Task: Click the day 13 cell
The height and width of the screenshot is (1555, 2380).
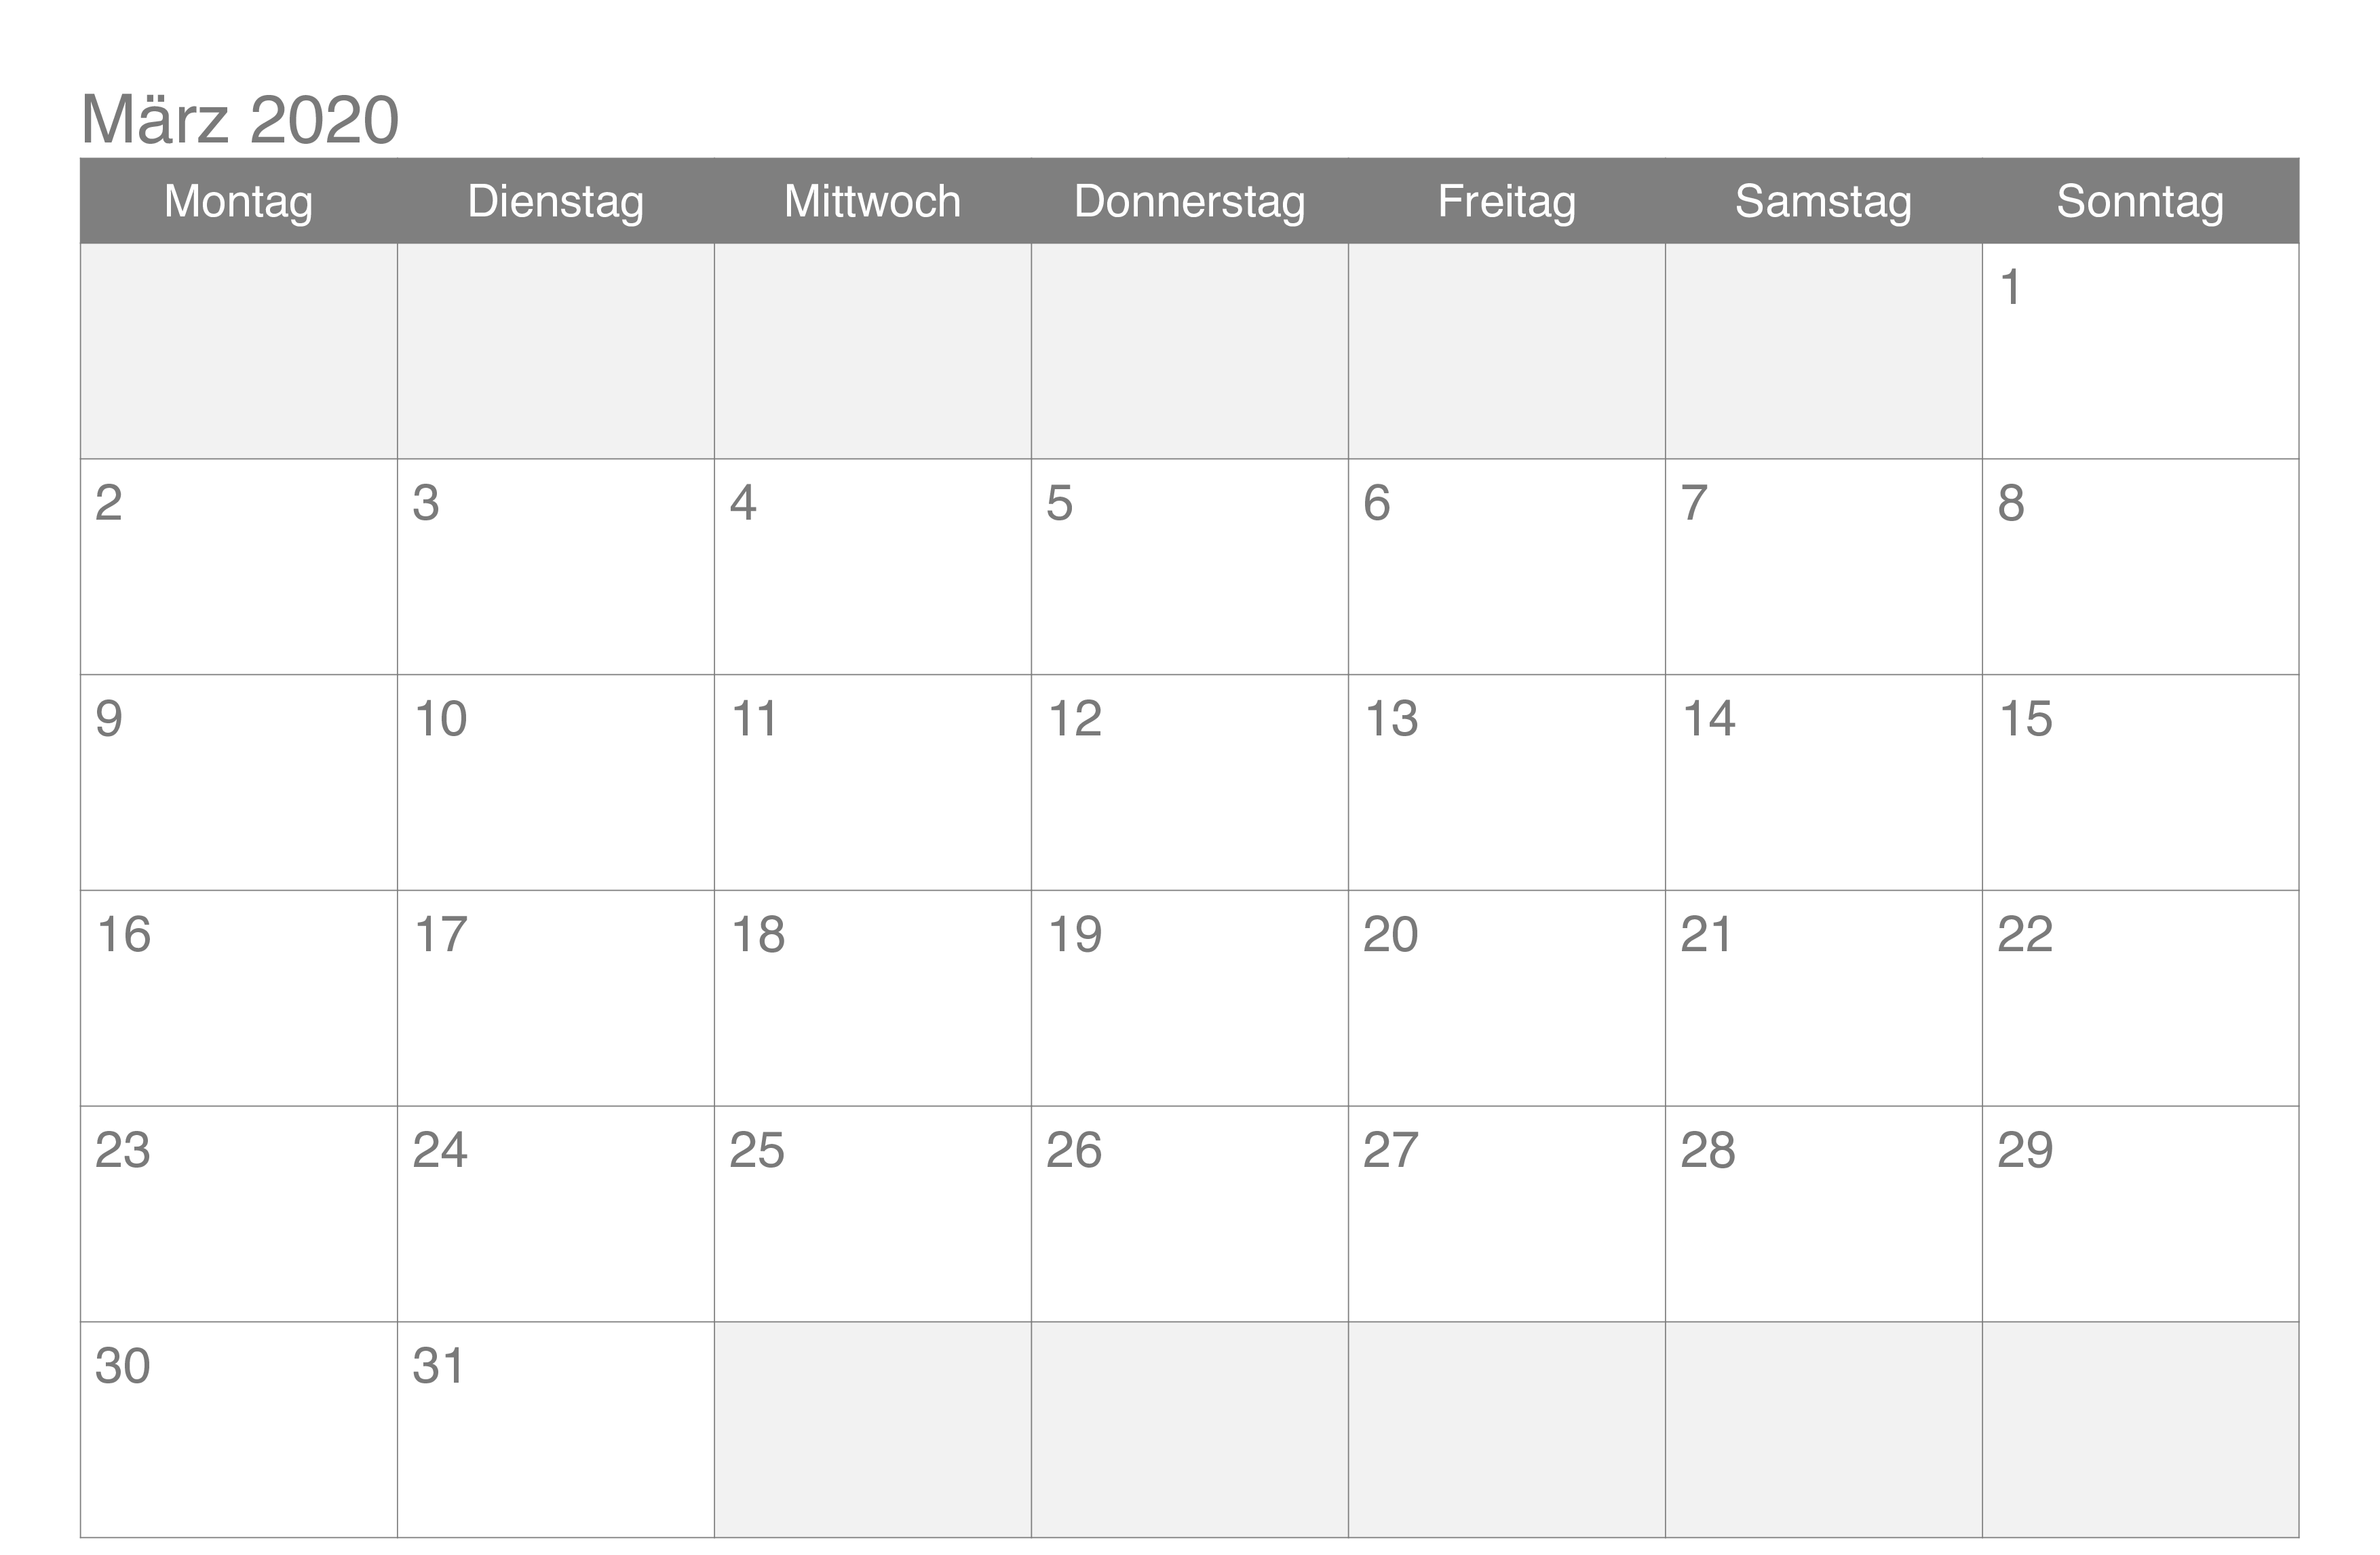Action: pos(1506,782)
